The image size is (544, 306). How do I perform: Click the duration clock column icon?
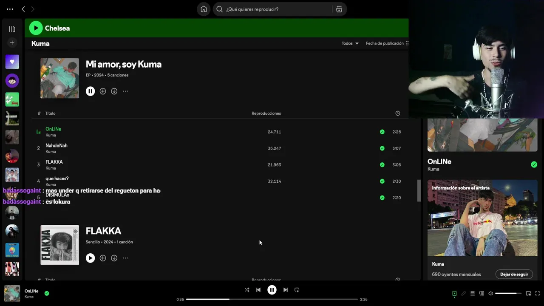pos(398,113)
